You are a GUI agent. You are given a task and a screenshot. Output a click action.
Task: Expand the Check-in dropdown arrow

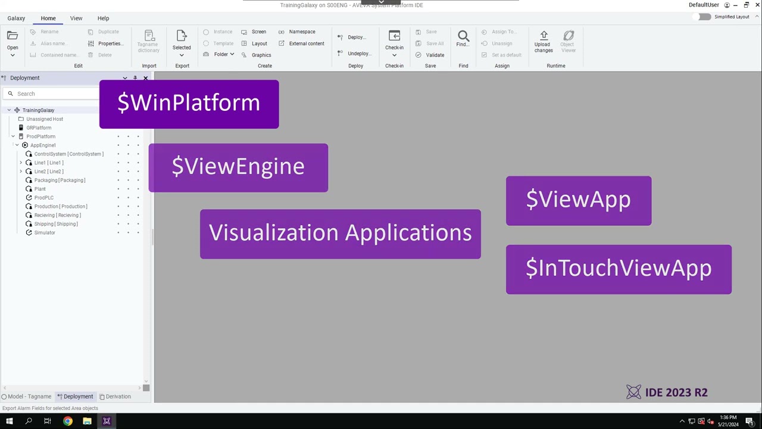[394, 55]
